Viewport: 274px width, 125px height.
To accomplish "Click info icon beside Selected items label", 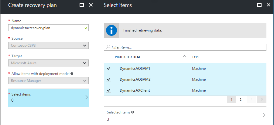I will click(133, 112).
